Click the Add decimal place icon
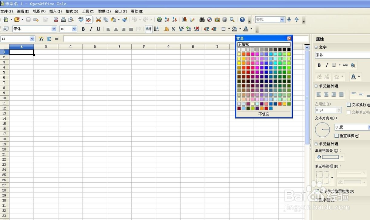This screenshot has width=370, height=220. pos(189,29)
